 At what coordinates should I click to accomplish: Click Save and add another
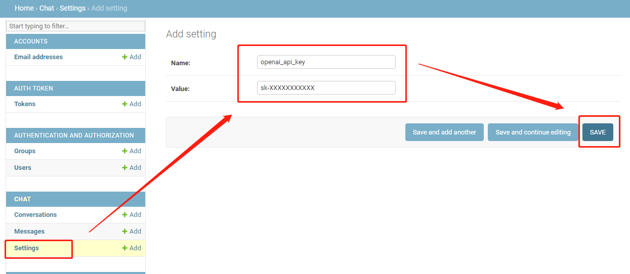(444, 132)
